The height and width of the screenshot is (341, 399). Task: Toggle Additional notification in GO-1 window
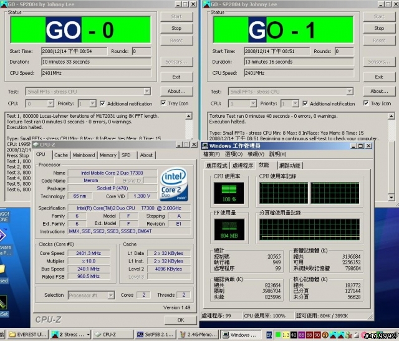305,103
